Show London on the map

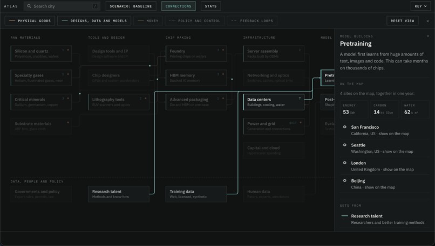pyautogui.click(x=384, y=166)
